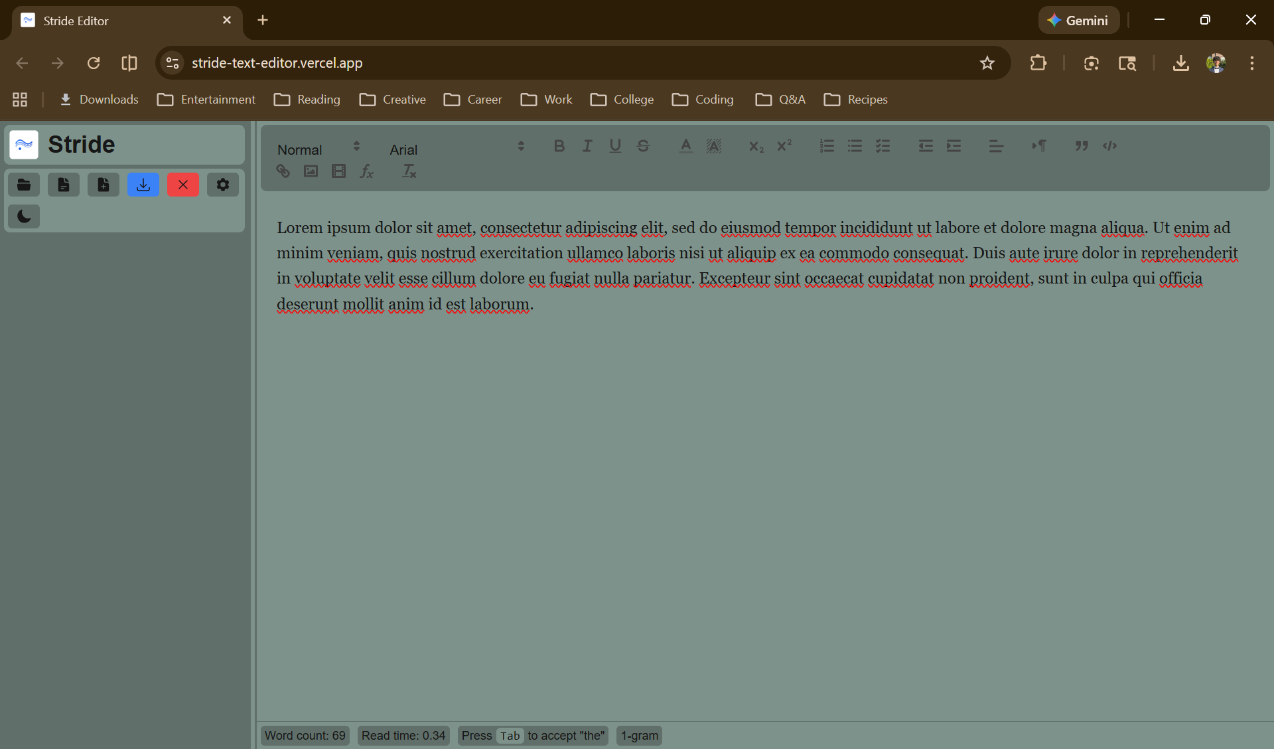View site information icon in address bar
Viewport: 1274px width, 749px height.
[x=173, y=63]
